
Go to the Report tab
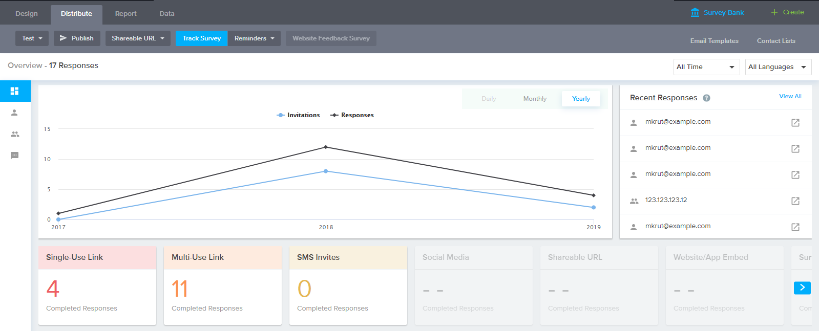pyautogui.click(x=125, y=14)
